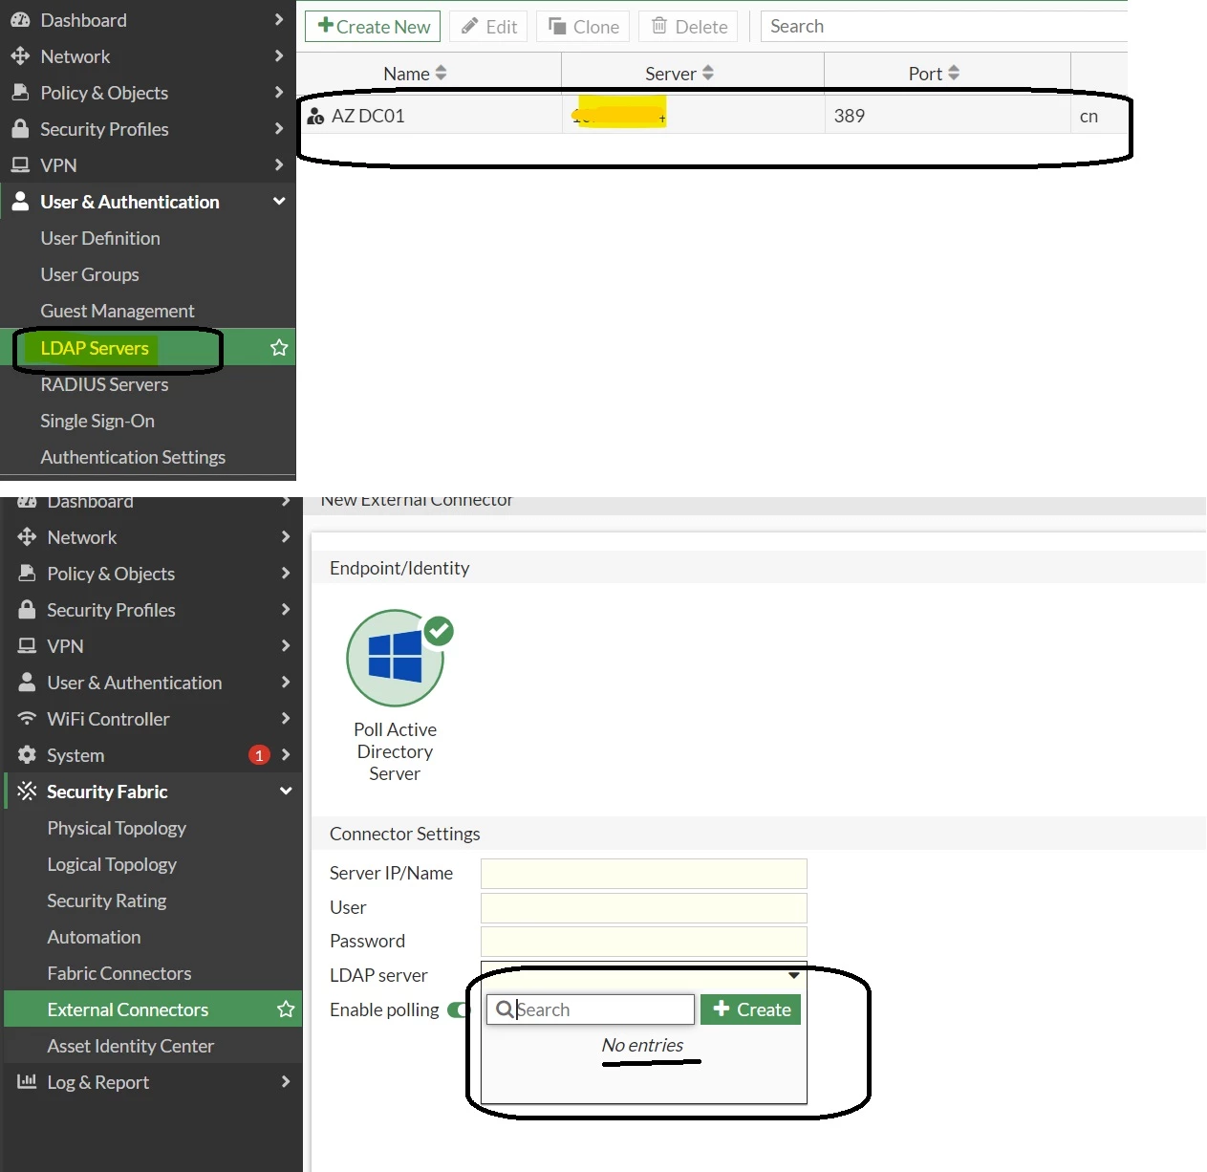The width and height of the screenshot is (1207, 1172).
Task: Expand VPN chevron in upper sidebar
Action: (279, 165)
